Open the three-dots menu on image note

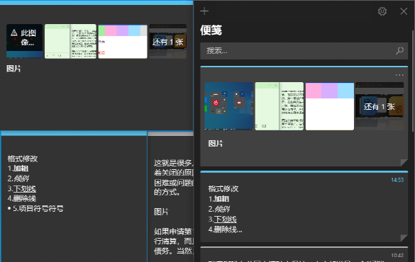pos(399,75)
